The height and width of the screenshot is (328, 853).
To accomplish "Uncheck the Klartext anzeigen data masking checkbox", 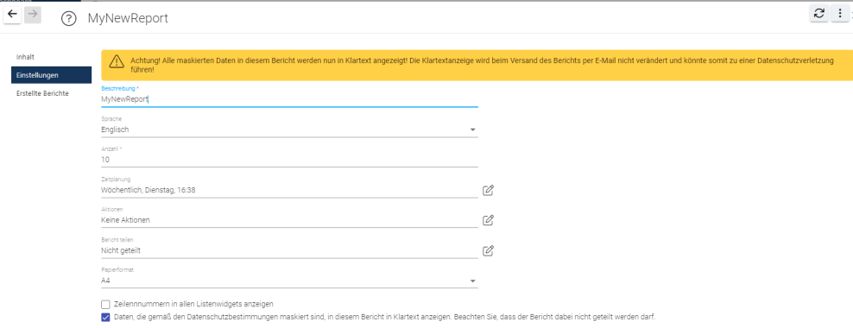I will (105, 317).
